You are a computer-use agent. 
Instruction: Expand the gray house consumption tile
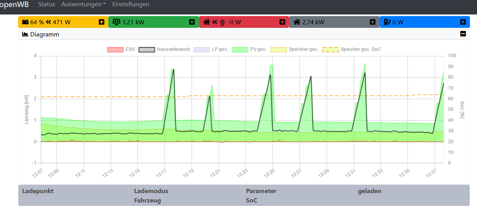373,22
